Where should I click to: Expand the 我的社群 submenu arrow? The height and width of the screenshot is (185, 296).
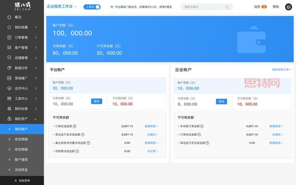pyautogui.click(x=36, y=109)
